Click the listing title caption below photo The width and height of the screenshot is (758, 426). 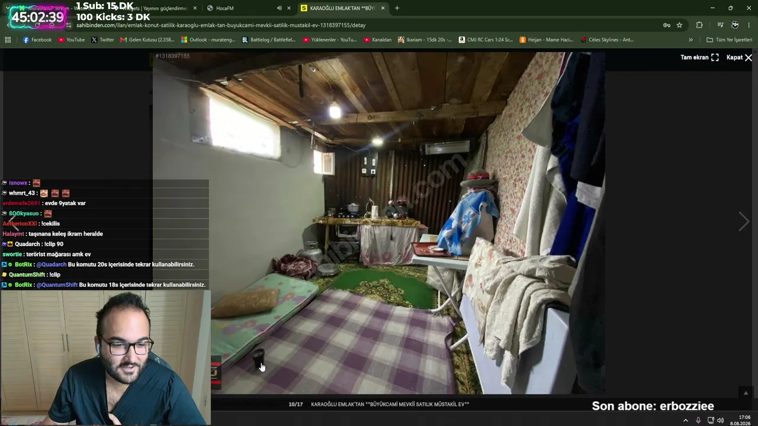pos(390,404)
